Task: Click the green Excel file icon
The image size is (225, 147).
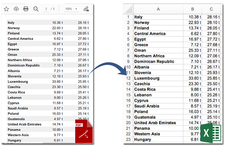Action: click(211, 133)
